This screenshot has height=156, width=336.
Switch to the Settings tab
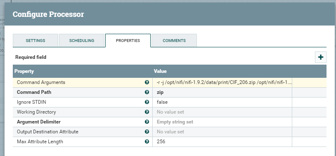[35, 40]
